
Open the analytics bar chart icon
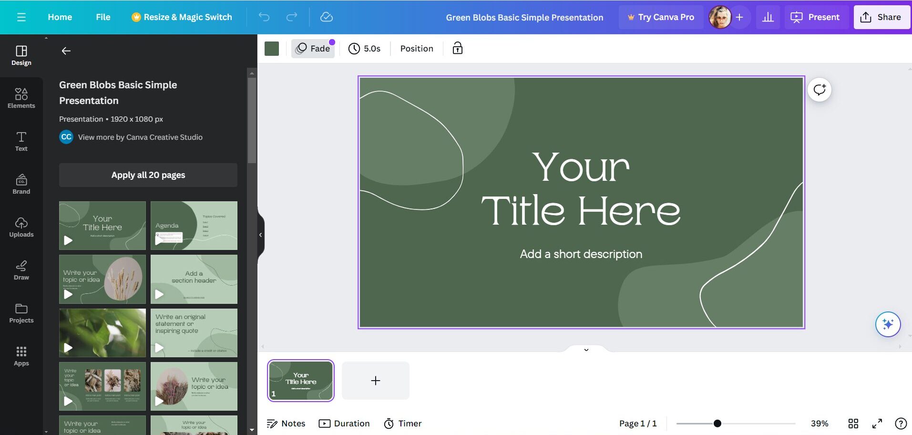point(768,17)
